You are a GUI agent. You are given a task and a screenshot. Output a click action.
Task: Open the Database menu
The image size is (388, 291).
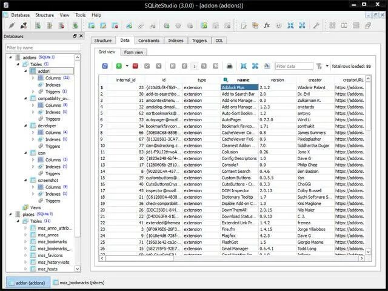coord(20,15)
